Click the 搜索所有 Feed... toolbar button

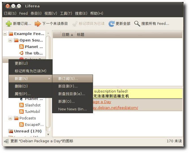[152, 24]
